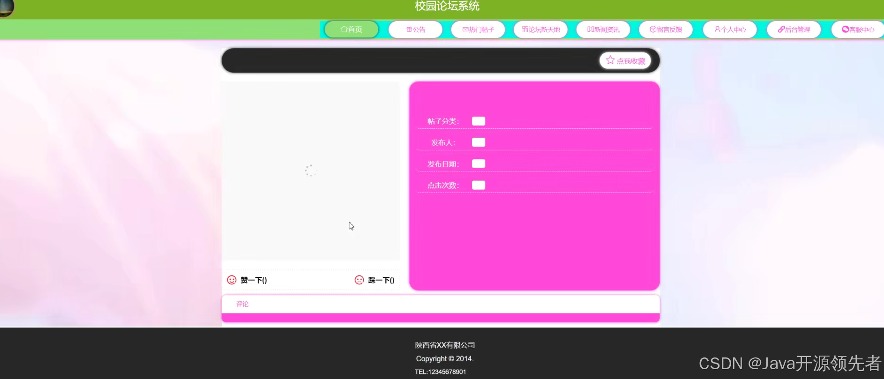Click the Copyright © 2014 footer text
The image size is (884, 379).
tap(445, 359)
